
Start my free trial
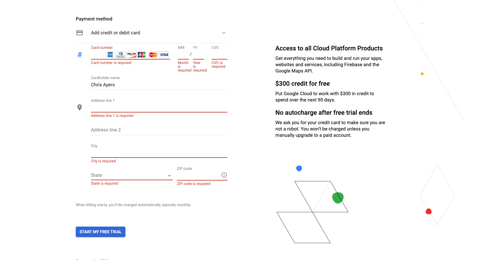(100, 232)
